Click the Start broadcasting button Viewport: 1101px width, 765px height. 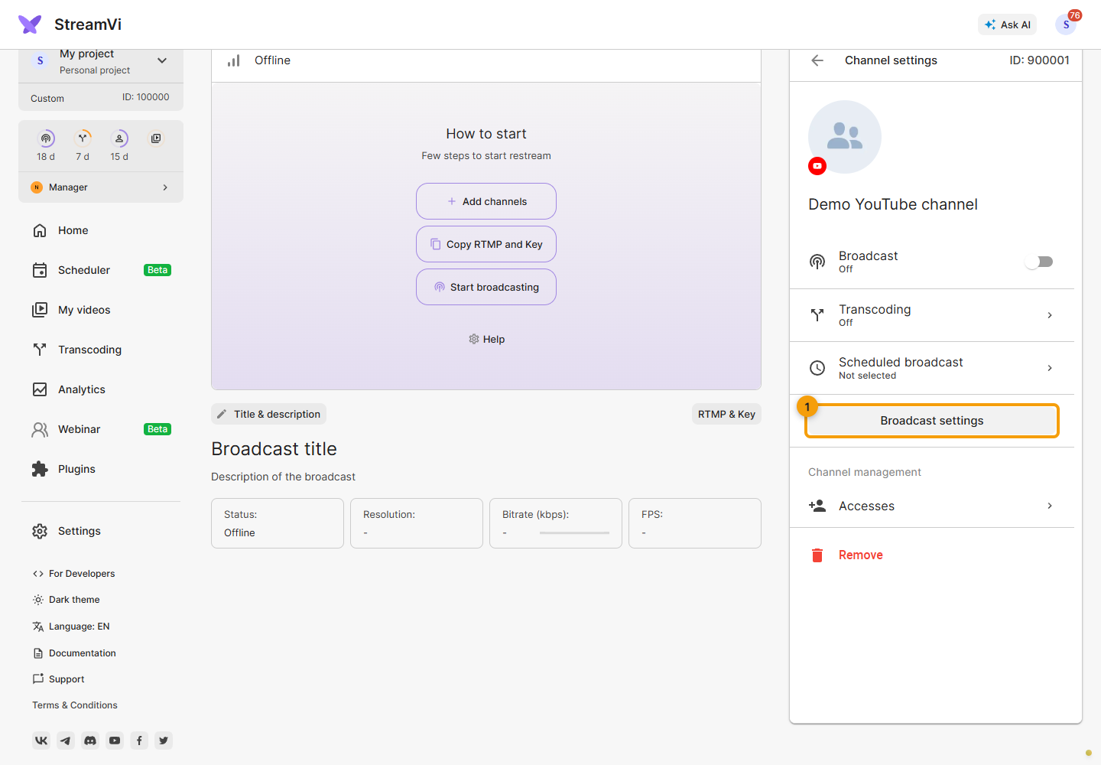pos(486,287)
